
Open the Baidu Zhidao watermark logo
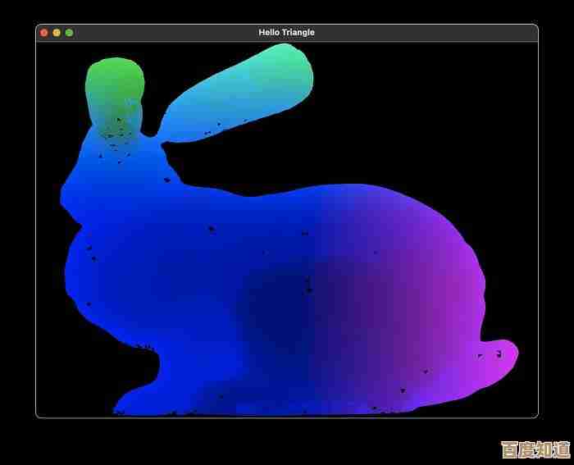pos(535,449)
